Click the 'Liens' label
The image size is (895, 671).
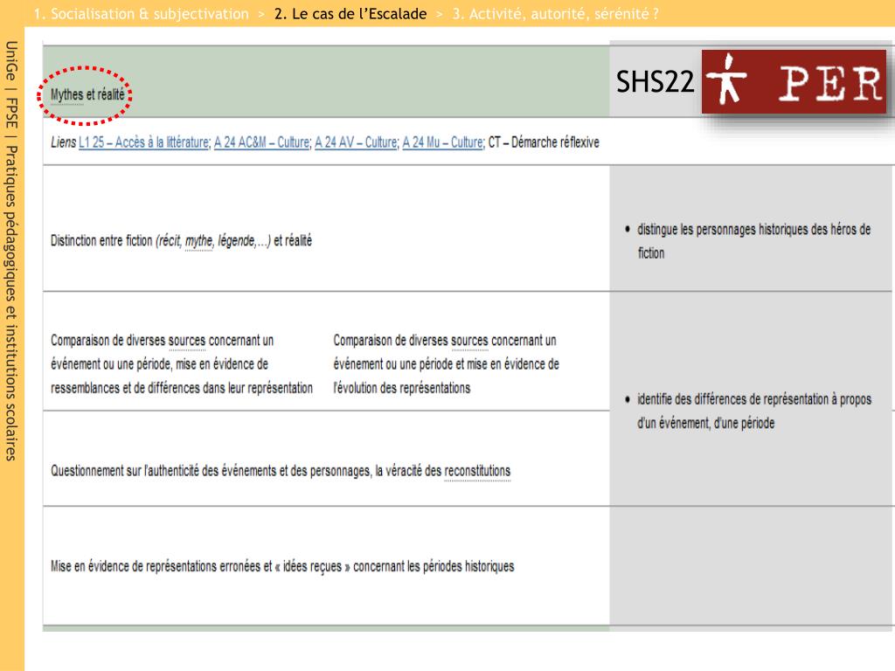pos(63,142)
